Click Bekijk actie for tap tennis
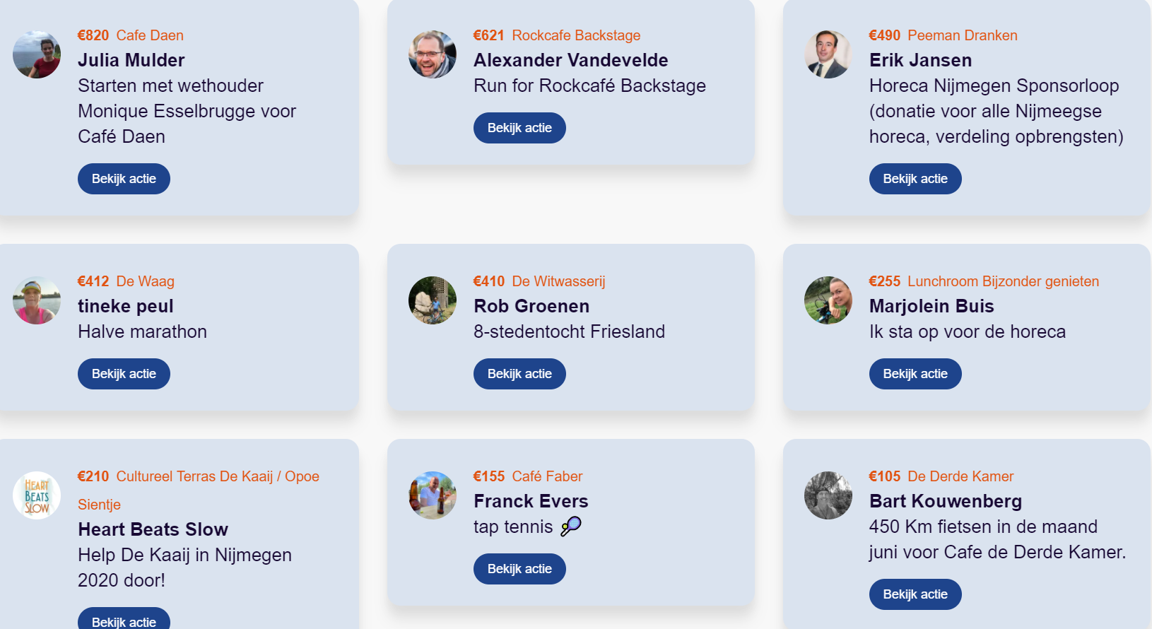The image size is (1152, 629). tap(519, 569)
